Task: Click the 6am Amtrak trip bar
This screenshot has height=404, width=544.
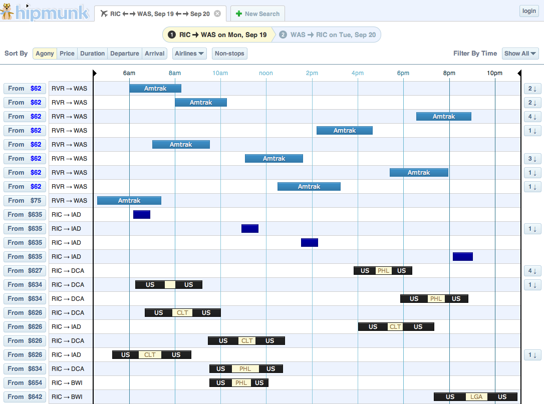Action: (x=155, y=89)
